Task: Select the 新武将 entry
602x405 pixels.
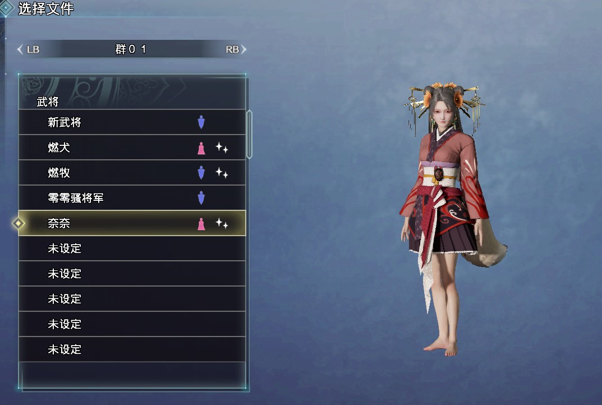Action: coord(132,122)
